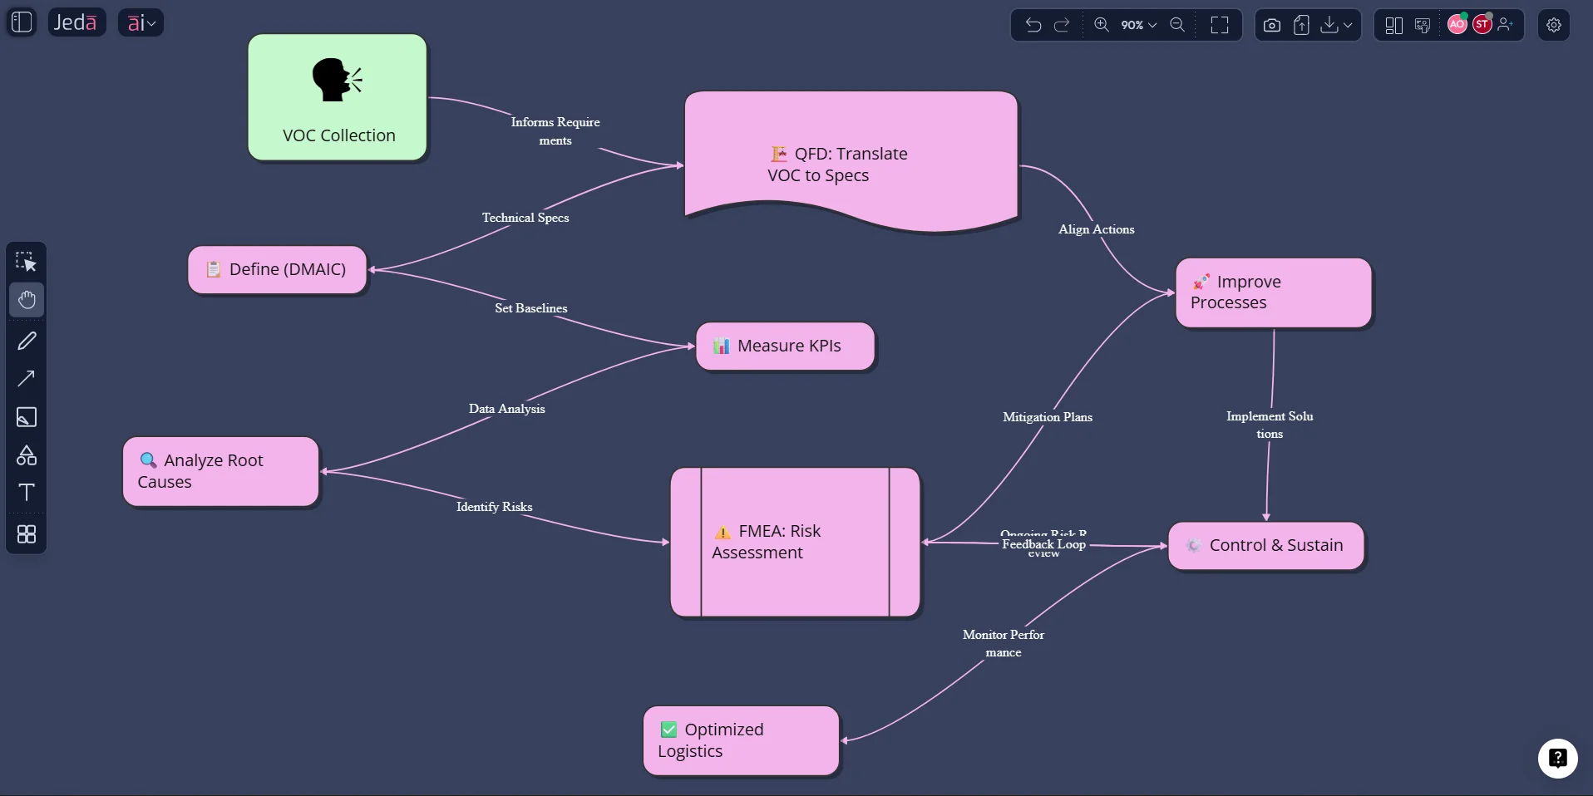This screenshot has height=796, width=1593.
Task: Select the pencil drawing tool
Action: click(x=27, y=341)
